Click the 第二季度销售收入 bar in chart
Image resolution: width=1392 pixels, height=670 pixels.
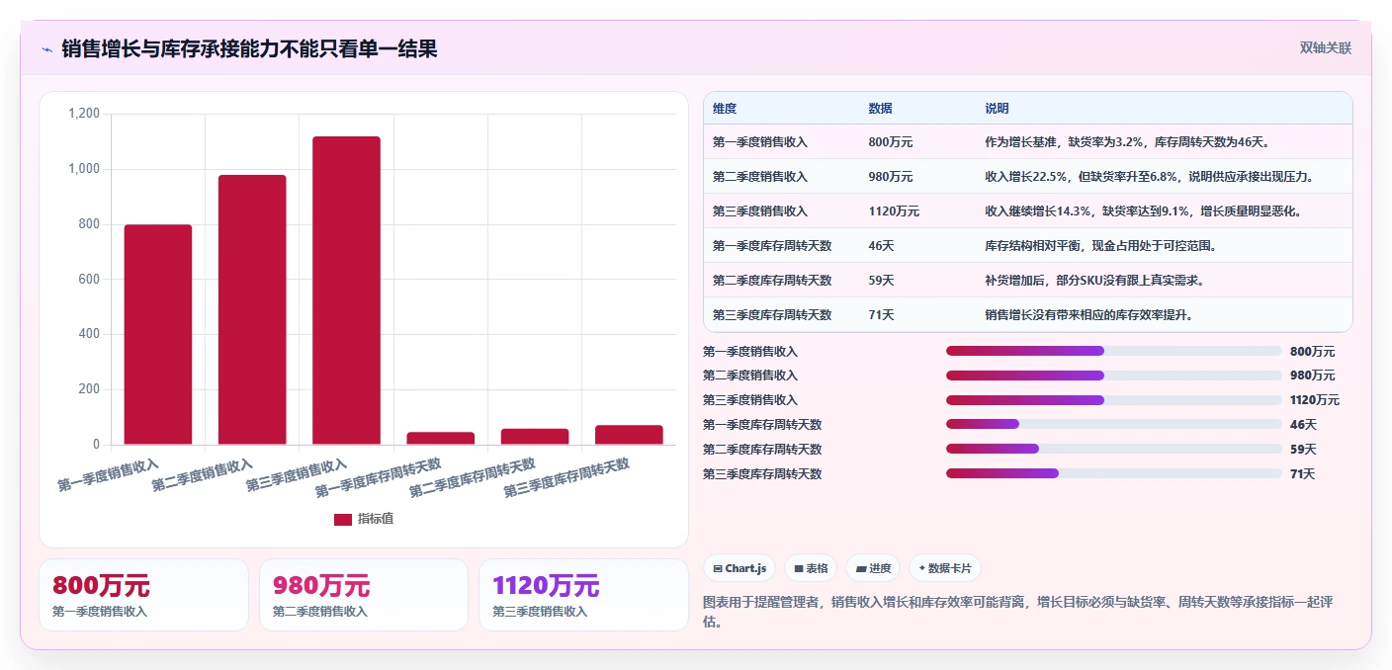coord(252,309)
